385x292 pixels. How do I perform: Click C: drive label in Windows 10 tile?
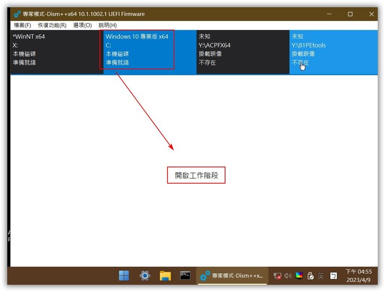[108, 45]
